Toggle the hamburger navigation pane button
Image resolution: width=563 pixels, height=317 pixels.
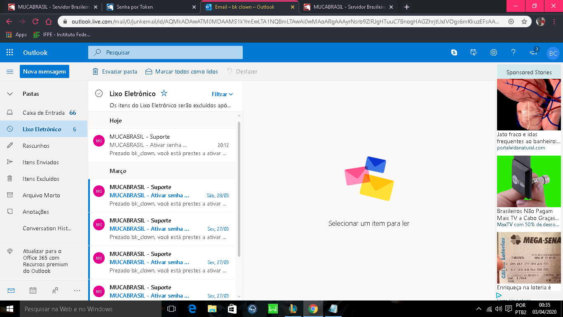pos(10,71)
